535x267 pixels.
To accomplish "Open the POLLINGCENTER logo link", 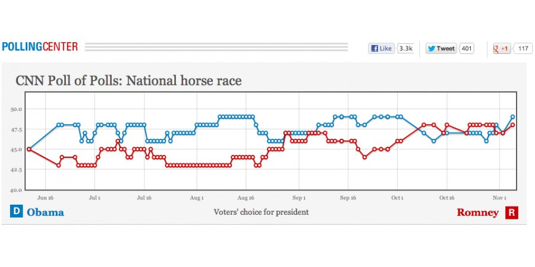I will pos(40,47).
